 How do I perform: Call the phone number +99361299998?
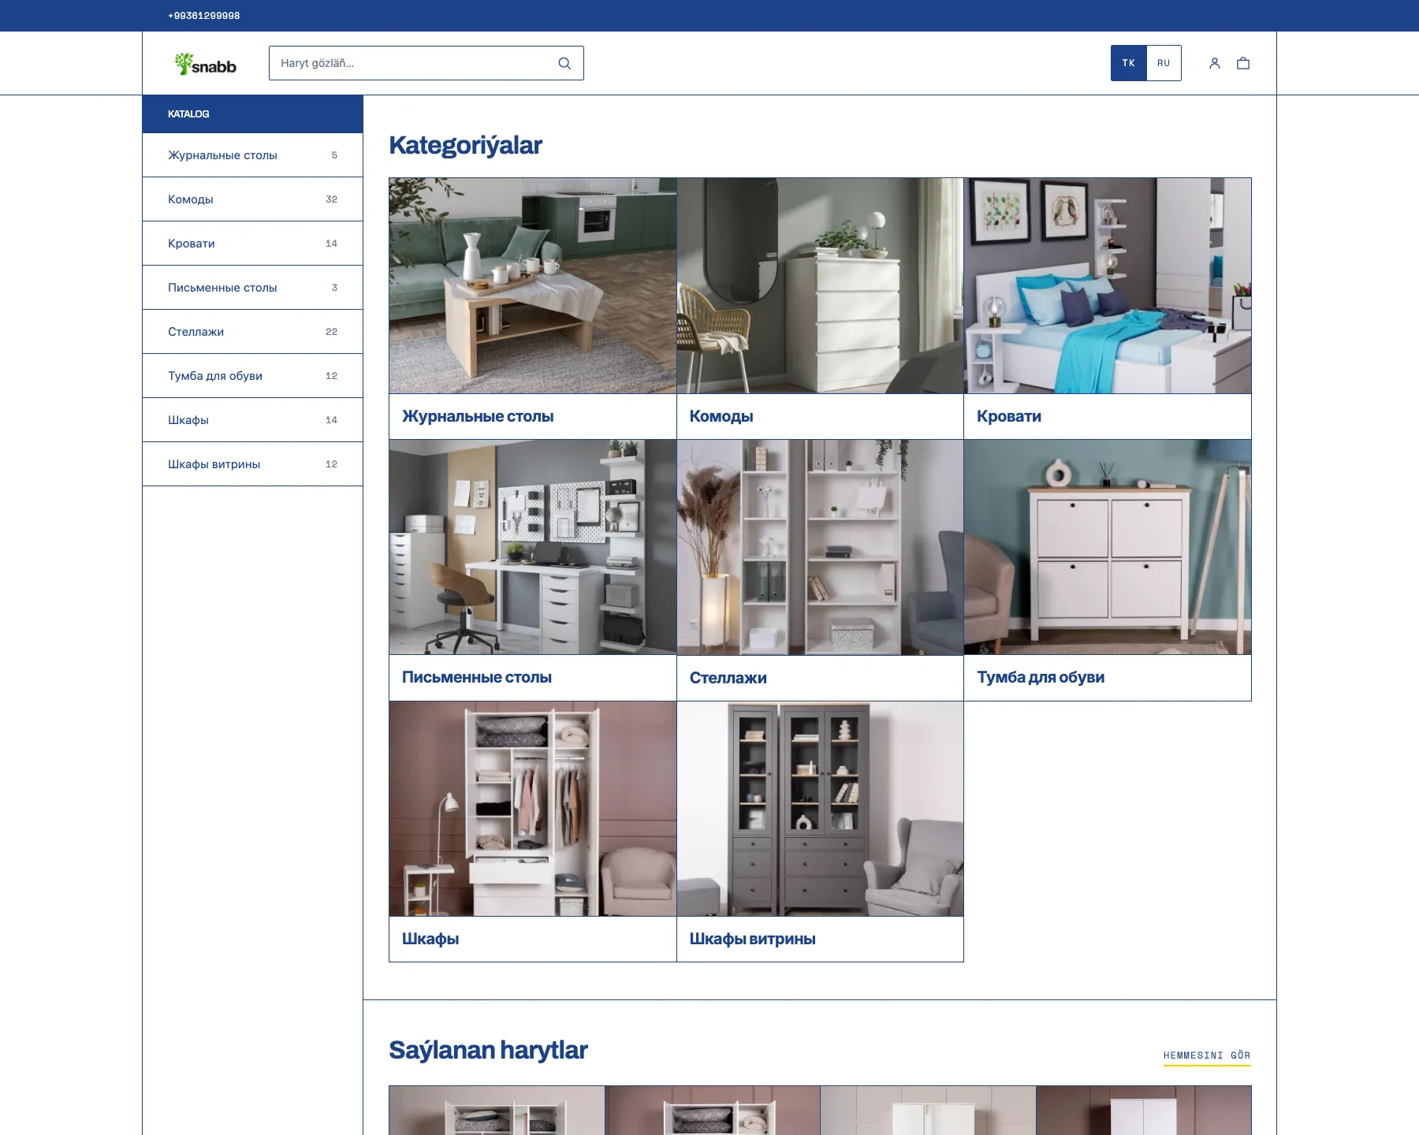coord(204,16)
